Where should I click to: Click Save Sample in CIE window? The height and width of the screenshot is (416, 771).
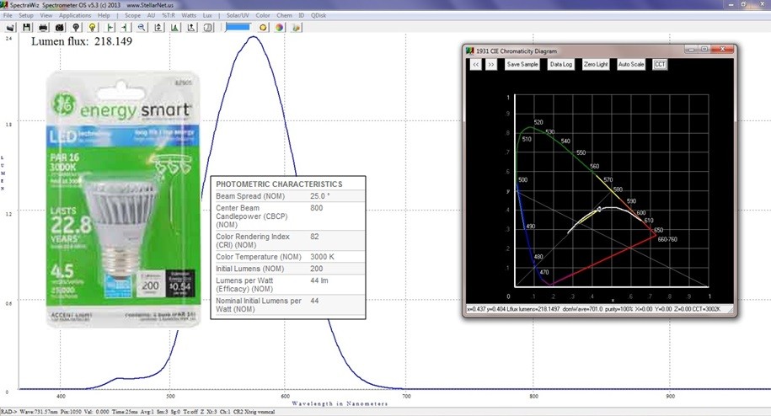click(522, 64)
